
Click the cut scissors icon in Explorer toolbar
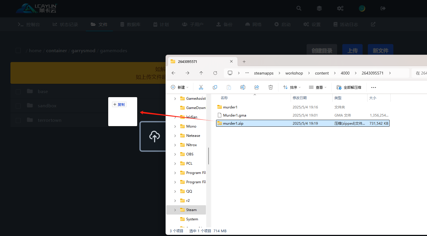pos(201,87)
